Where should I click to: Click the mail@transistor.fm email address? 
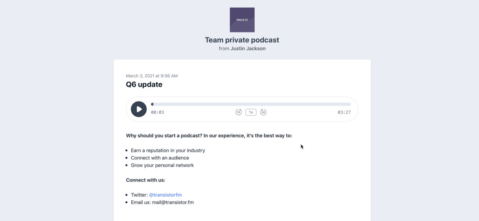173,202
